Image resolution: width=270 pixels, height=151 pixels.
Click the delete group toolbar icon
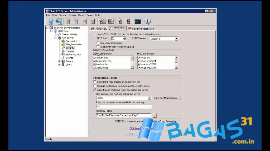pos(111,21)
